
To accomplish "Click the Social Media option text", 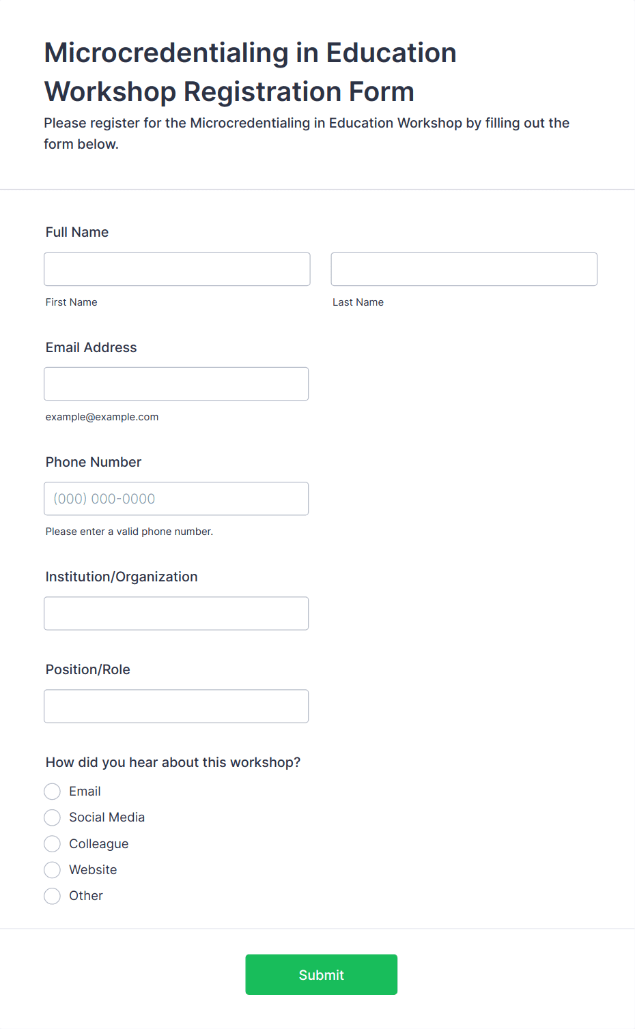I will click(x=107, y=817).
